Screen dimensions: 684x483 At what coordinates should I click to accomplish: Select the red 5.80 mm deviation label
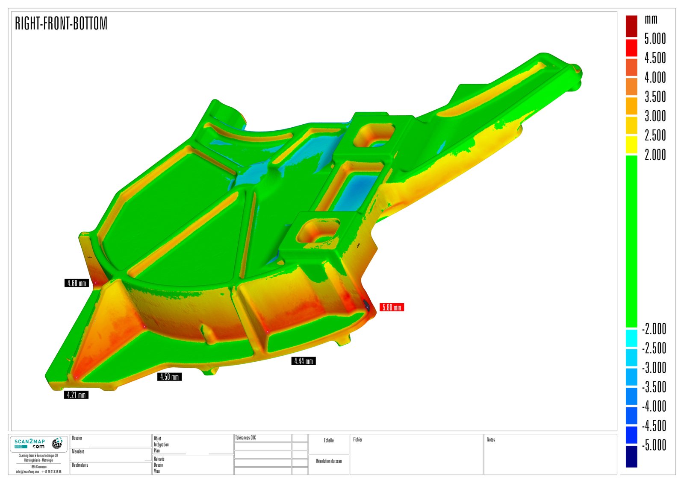(392, 307)
